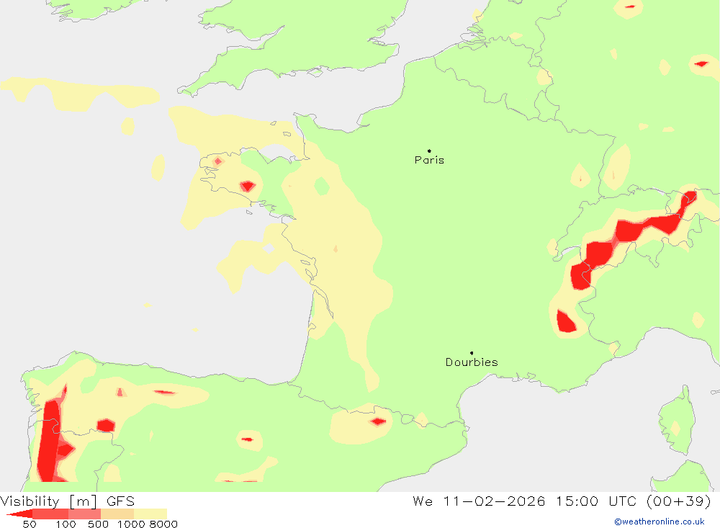Click the legend value '500'

[x=98, y=524]
